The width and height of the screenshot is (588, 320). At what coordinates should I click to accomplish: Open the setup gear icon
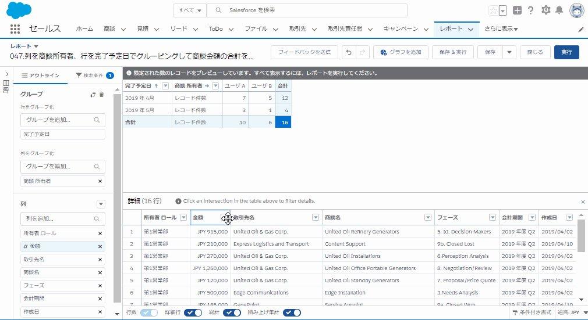[x=546, y=10]
